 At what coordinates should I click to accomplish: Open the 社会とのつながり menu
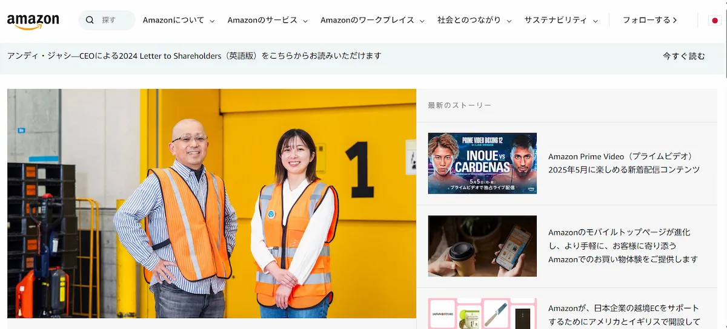tap(470, 20)
